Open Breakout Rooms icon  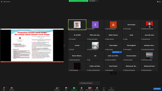click(x=89, y=88)
